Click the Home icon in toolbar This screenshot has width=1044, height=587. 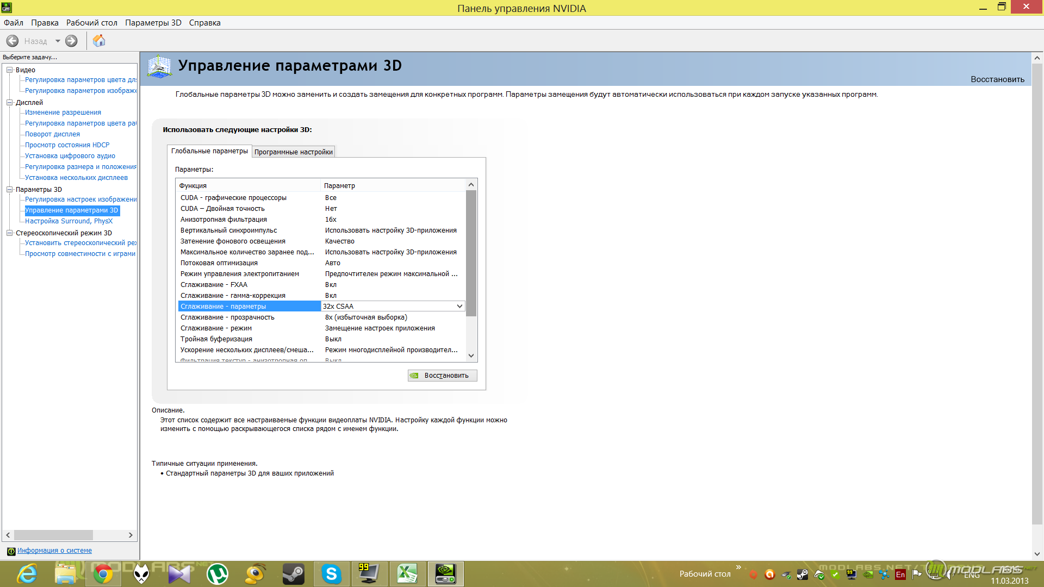(x=99, y=41)
